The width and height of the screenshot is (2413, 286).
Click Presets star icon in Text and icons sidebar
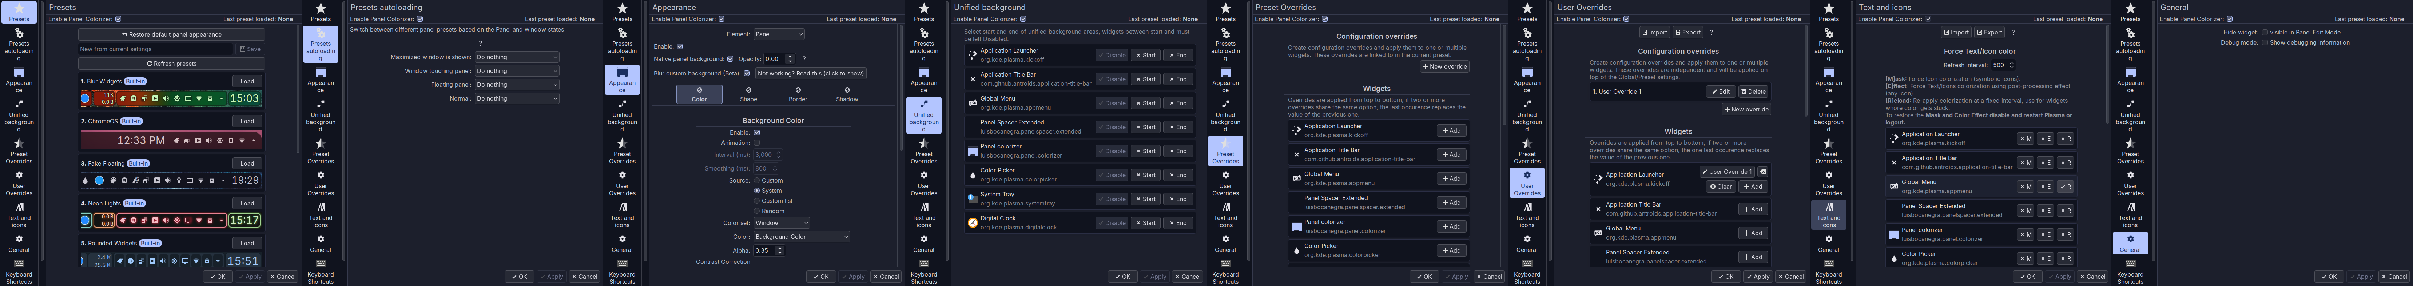[x=1828, y=8]
